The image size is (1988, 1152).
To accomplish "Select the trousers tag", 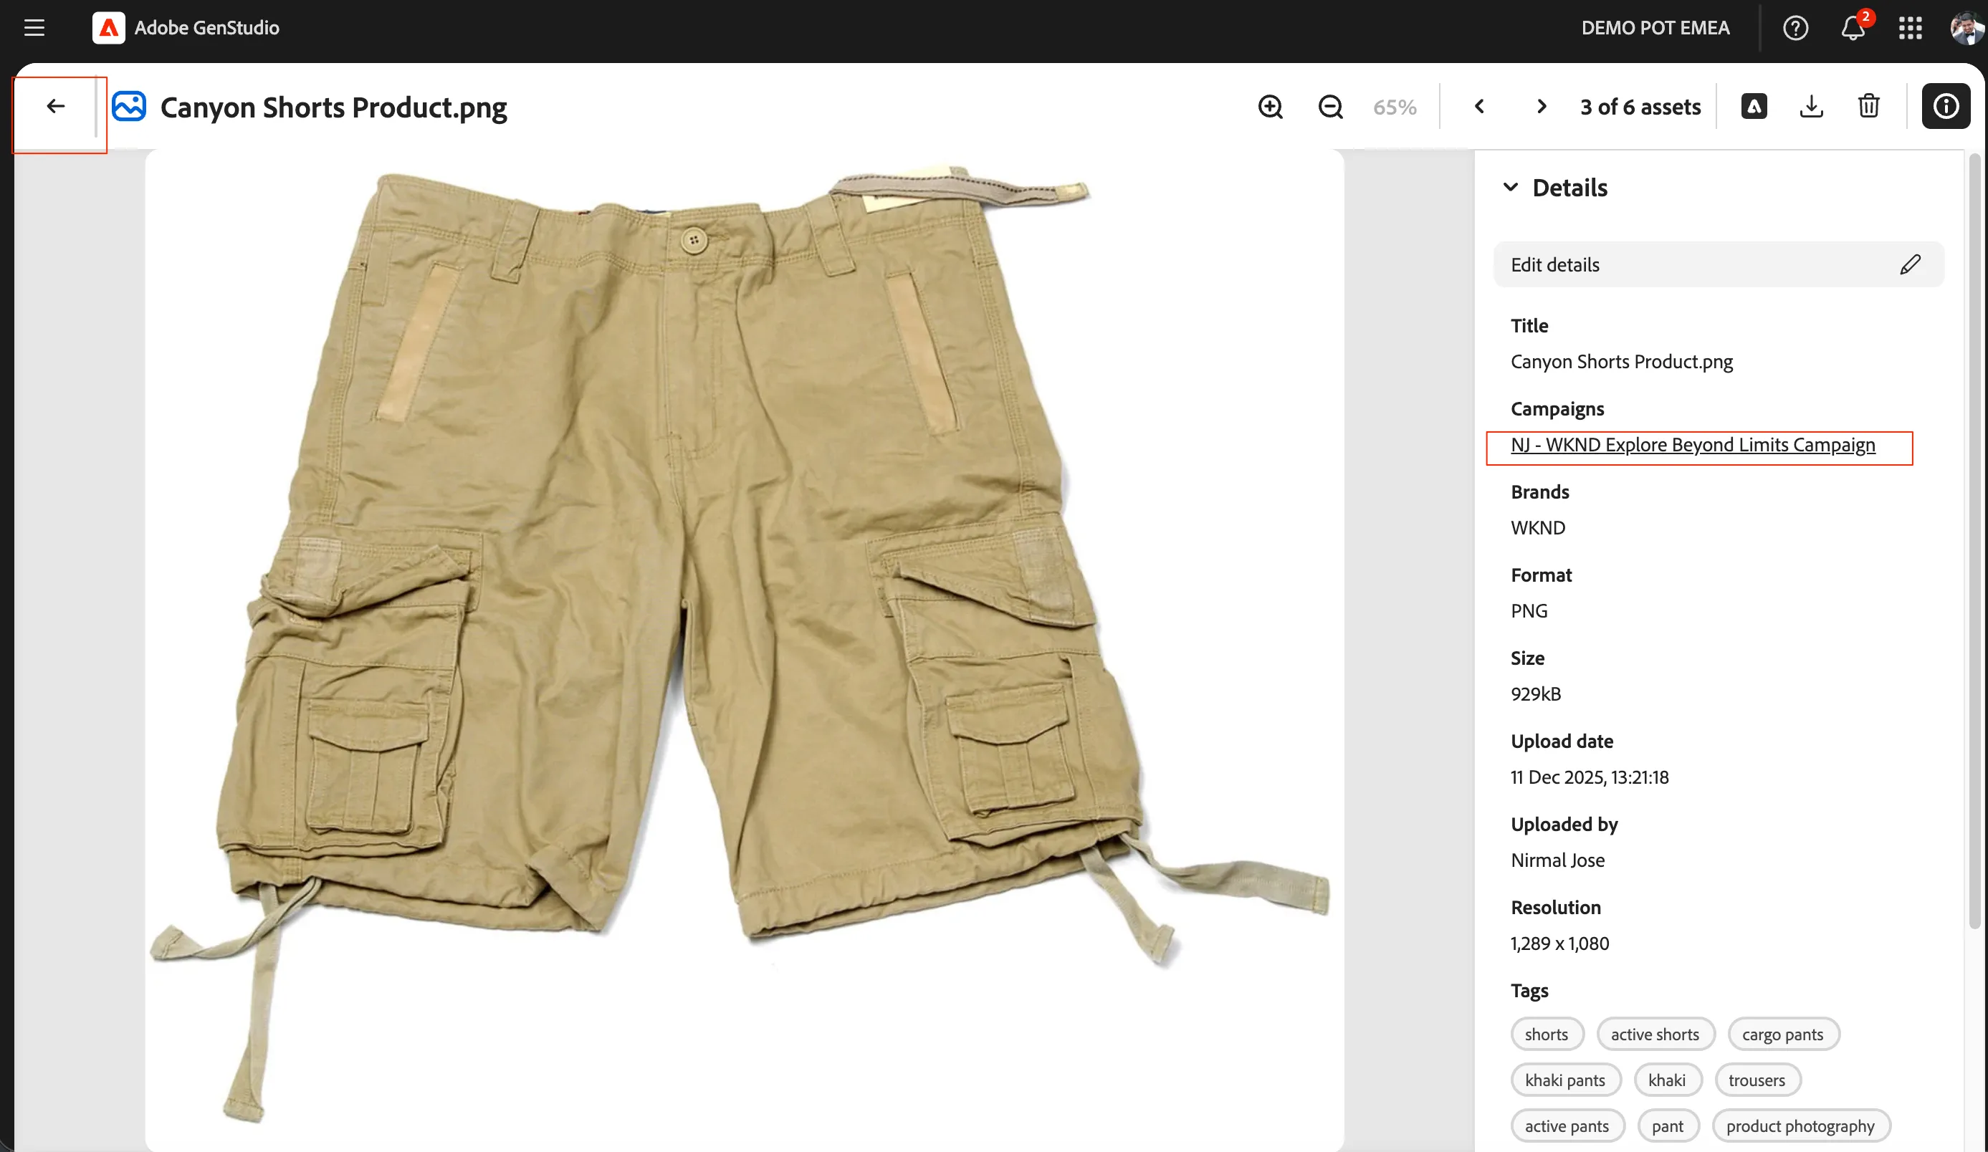I will tap(1757, 1080).
